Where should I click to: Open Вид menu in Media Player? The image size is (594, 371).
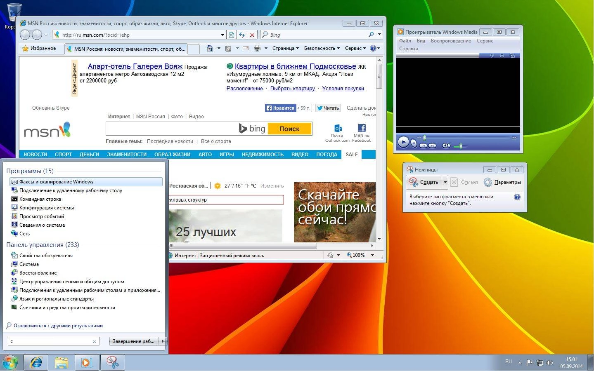421,41
